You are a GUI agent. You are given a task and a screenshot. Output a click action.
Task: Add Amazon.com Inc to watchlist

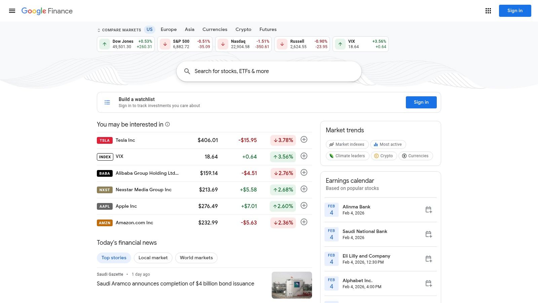pos(304,222)
